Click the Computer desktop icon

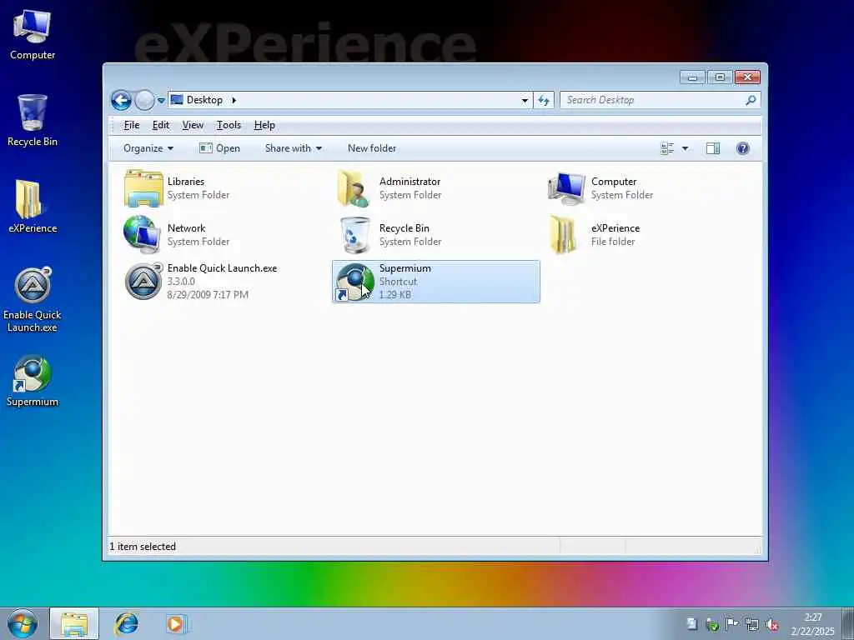click(x=33, y=35)
